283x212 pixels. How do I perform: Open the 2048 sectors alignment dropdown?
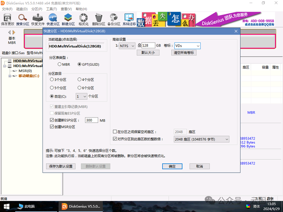(x=202, y=139)
